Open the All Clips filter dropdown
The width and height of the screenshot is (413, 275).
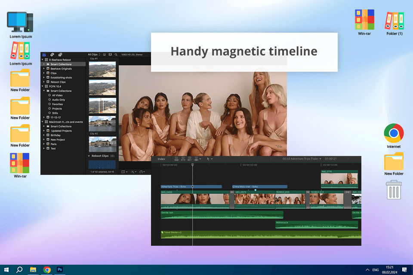(94, 55)
